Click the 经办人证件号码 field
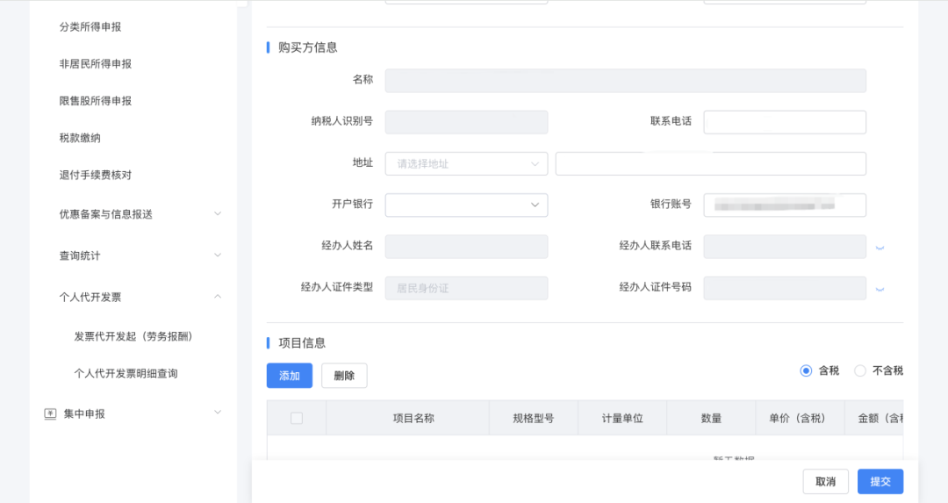 click(785, 289)
